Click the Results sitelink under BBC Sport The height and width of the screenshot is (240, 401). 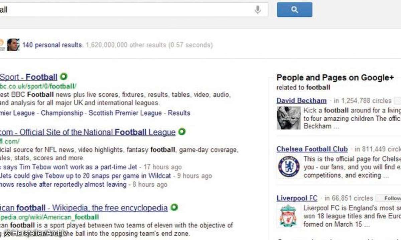pyautogui.click(x=179, y=113)
